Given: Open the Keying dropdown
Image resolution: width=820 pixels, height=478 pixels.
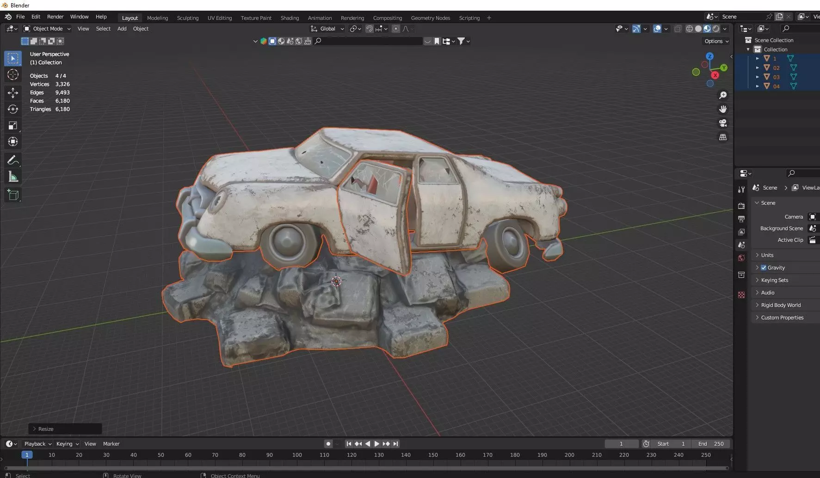Looking at the screenshot, I should click(x=67, y=444).
